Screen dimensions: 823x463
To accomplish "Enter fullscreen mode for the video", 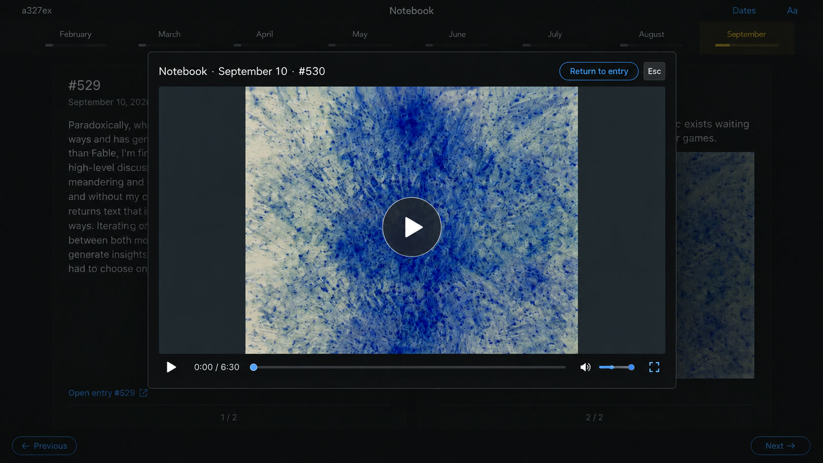I will pos(654,367).
